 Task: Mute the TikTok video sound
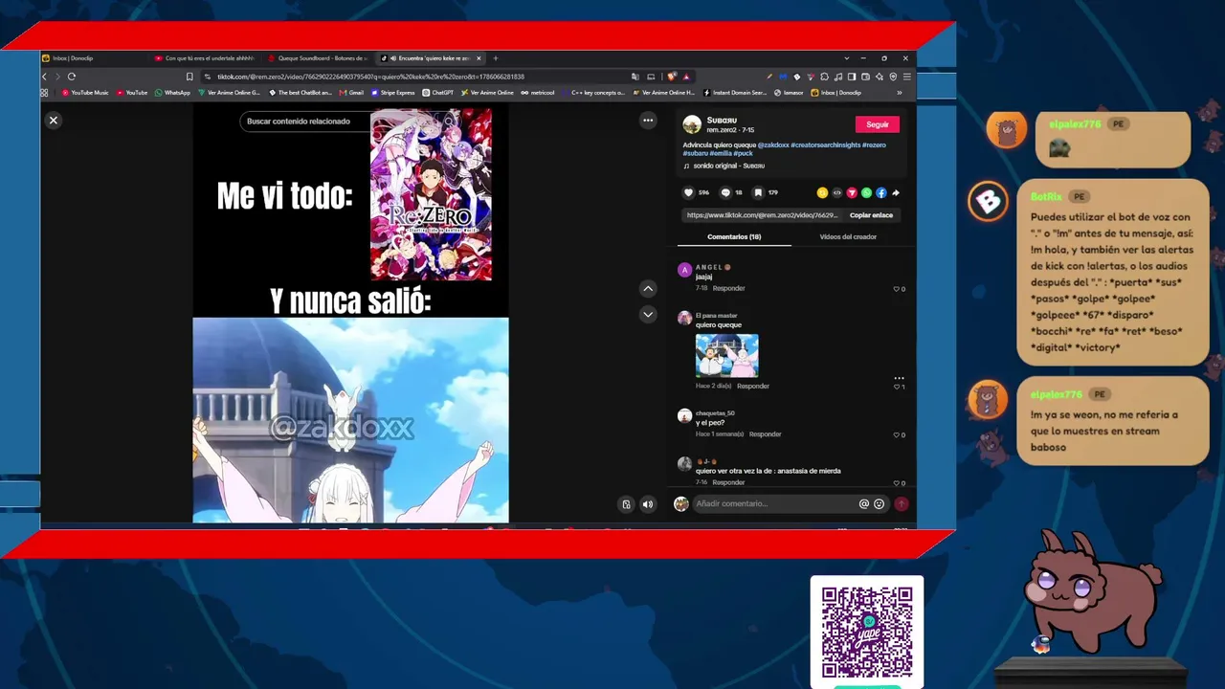click(648, 504)
